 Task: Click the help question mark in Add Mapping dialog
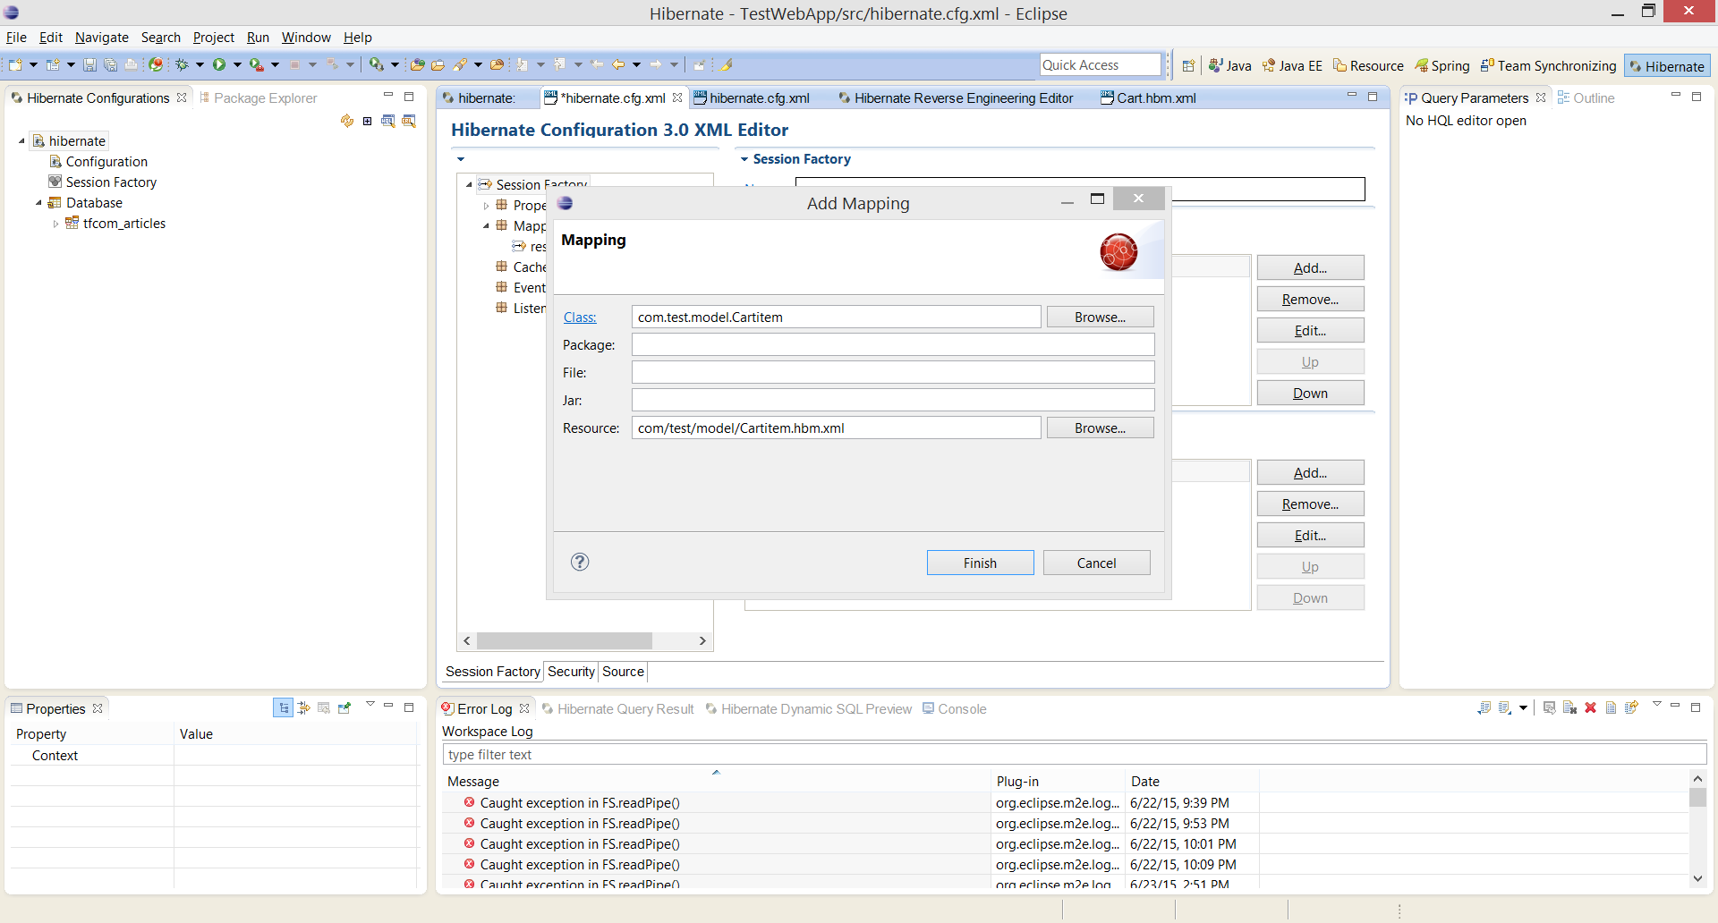pyautogui.click(x=580, y=562)
